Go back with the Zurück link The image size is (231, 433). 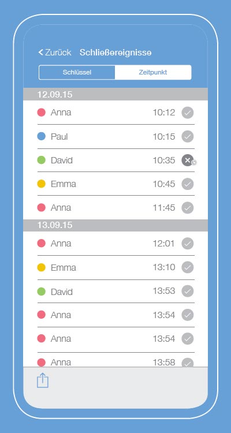tap(55, 52)
